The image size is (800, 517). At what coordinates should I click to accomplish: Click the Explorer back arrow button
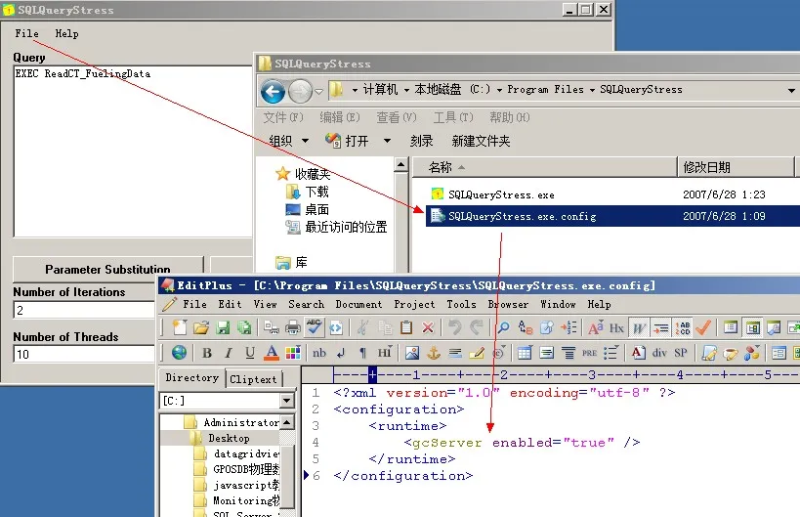[x=273, y=92]
